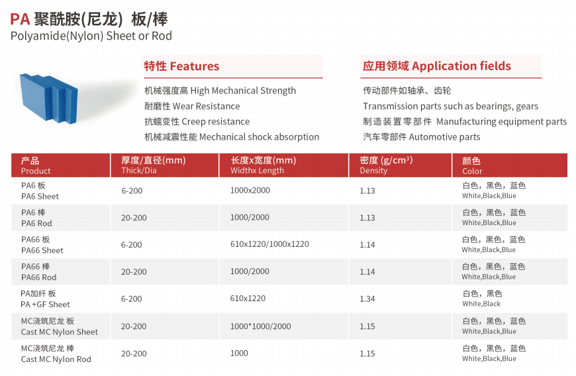Click density '1.13' in PA6 Rod row
The height and width of the screenshot is (376, 576).
[367, 218]
